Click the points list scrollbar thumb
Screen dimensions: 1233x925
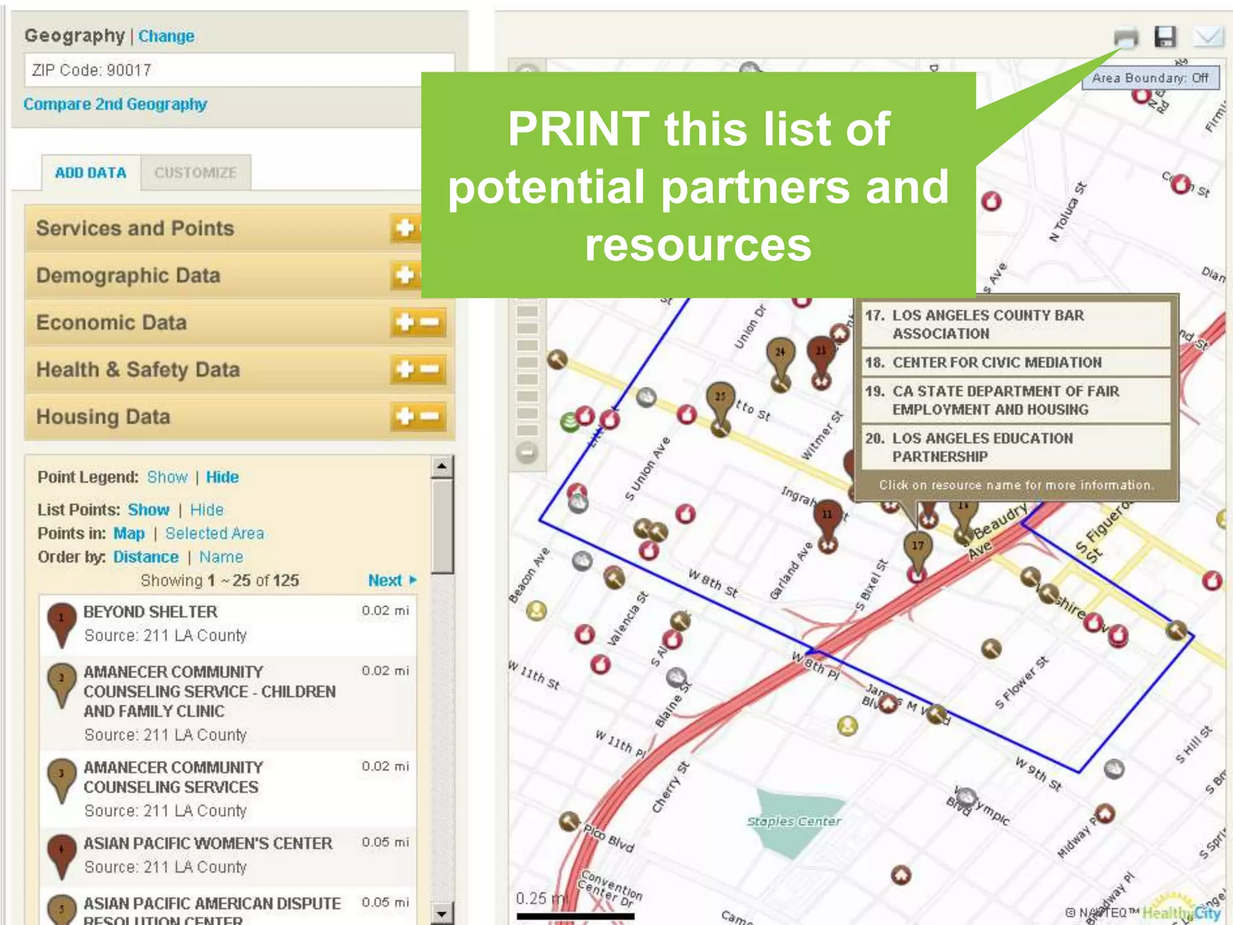click(442, 526)
